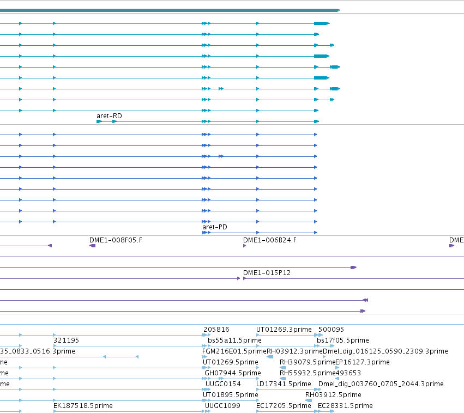
Task: Select the light-blue block below RH03912.3prime label
Action: [270, 357]
